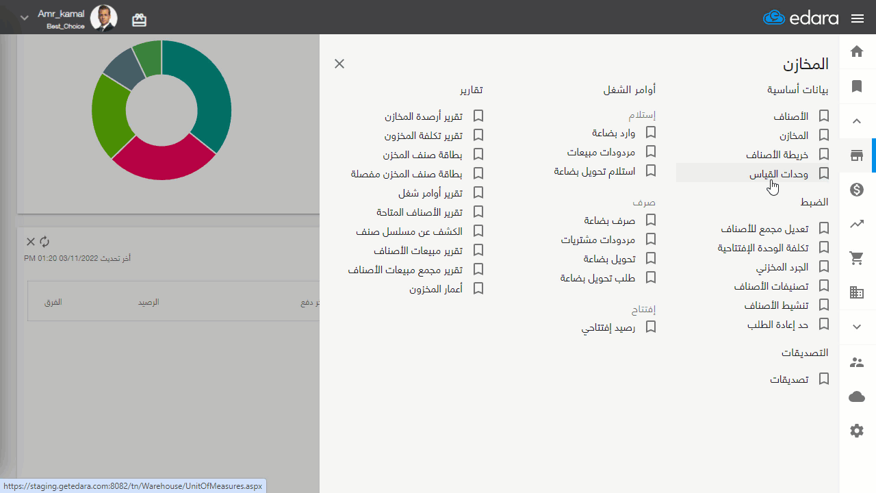Toggle bookmark for تقرير أرصدة المخازن
Image resolution: width=876 pixels, height=493 pixels.
coord(478,116)
